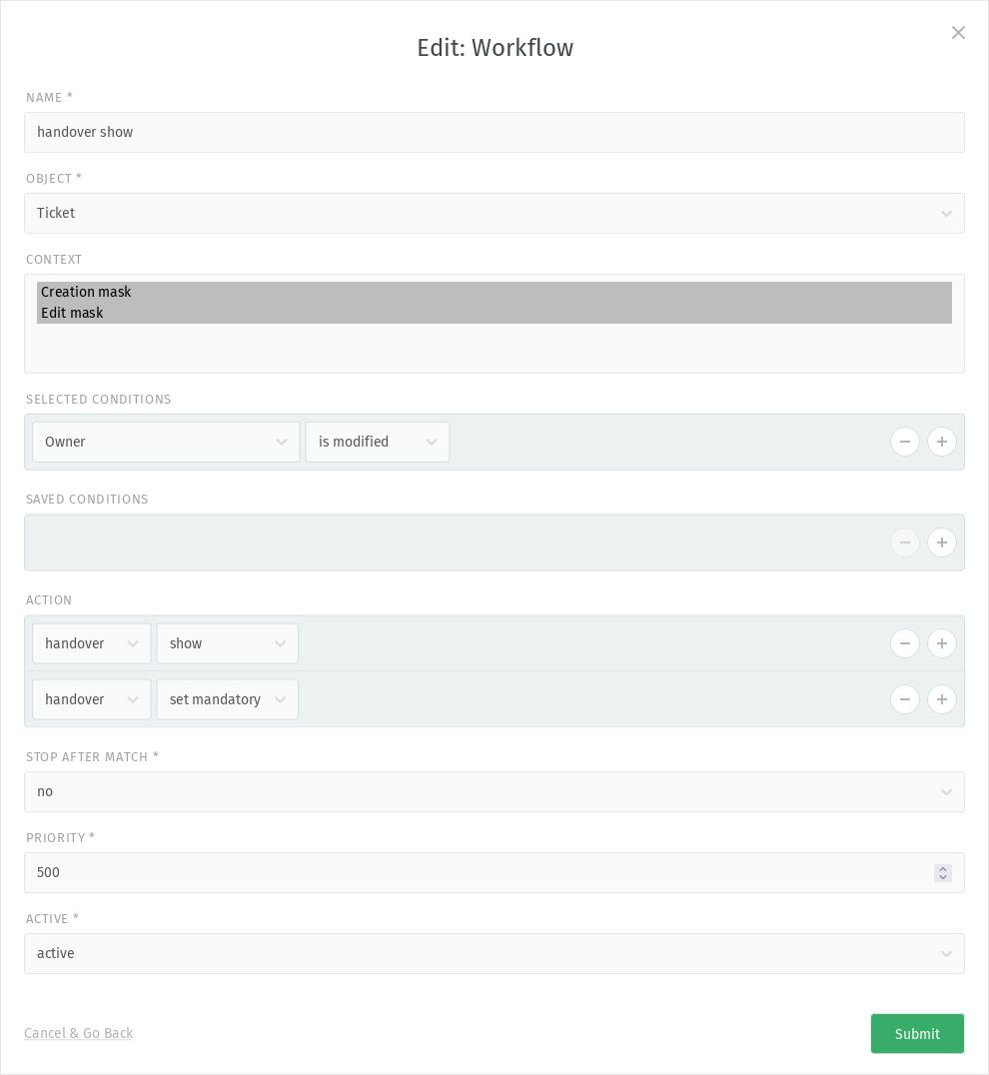Open the Owner condition attribute dropdown
Viewport: 989px width, 1075px height.
tap(166, 442)
